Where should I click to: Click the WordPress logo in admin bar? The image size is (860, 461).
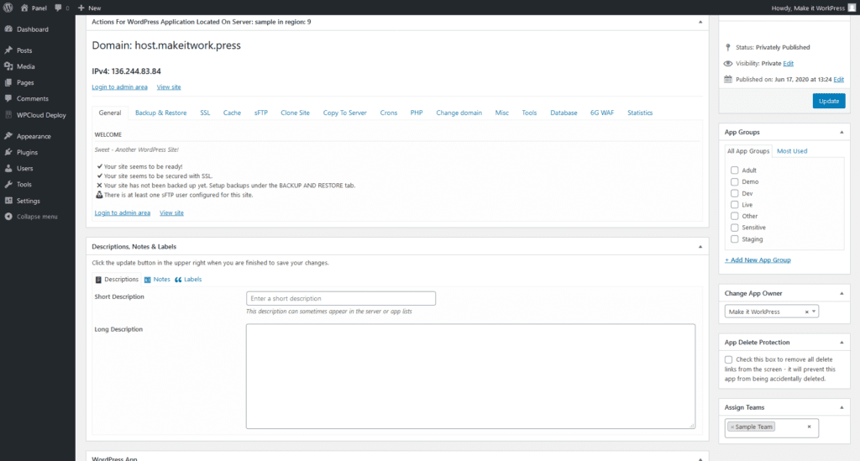(8, 8)
